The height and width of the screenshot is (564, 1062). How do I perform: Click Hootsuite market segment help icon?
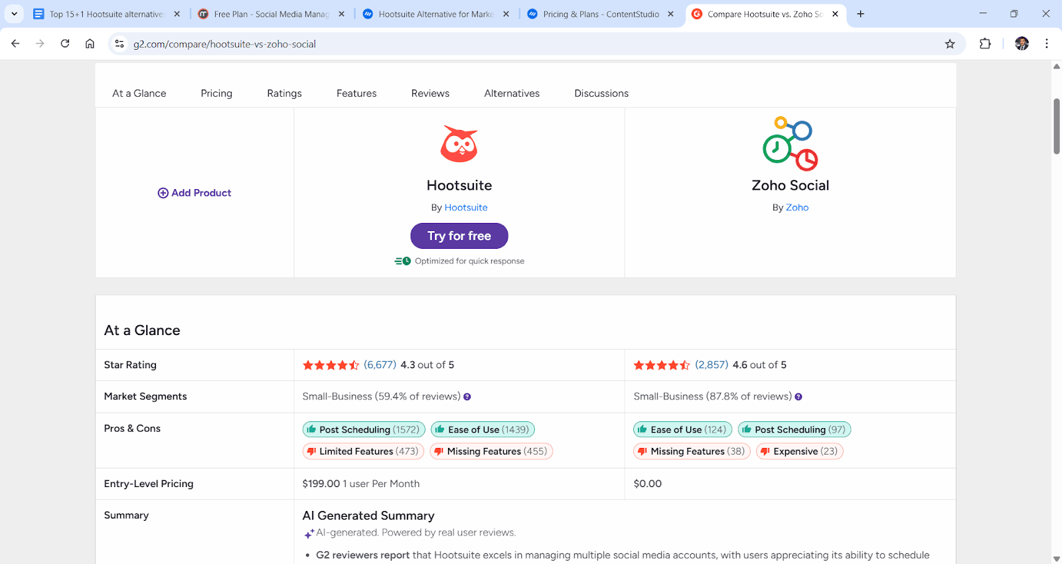pyautogui.click(x=467, y=397)
